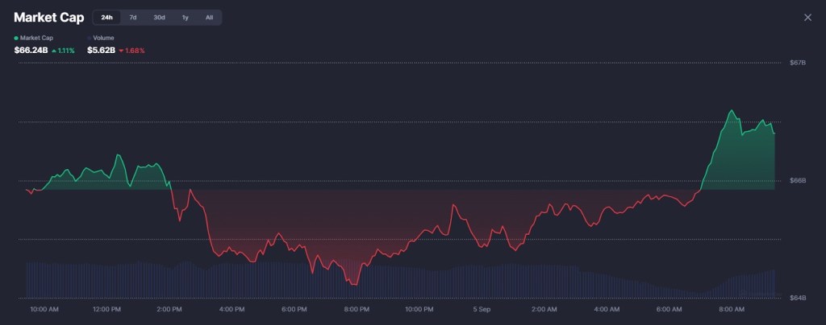The image size is (826, 325).
Task: Click the highest green peak on chart
Action: tap(732, 111)
